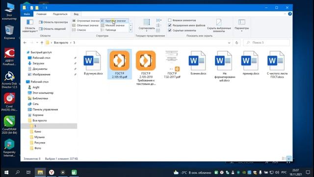Select ГОСТ Р 7.32-2017.pdf thumbnail
Screen dimensions: 314x177
[172, 64]
